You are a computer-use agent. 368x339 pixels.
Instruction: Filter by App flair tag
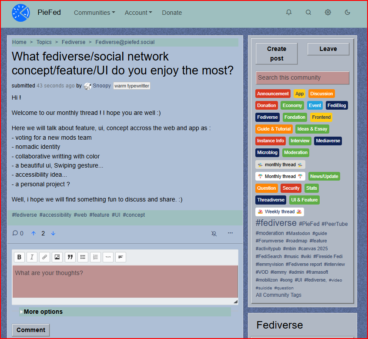[299, 94]
